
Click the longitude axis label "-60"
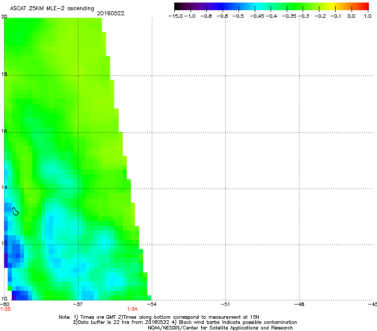[4, 305]
